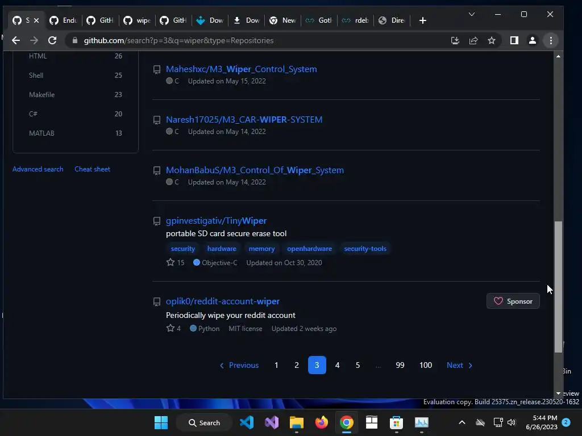Viewport: 582px width, 436px height.
Task: Open the Chrome profile icon
Action: click(x=532, y=40)
